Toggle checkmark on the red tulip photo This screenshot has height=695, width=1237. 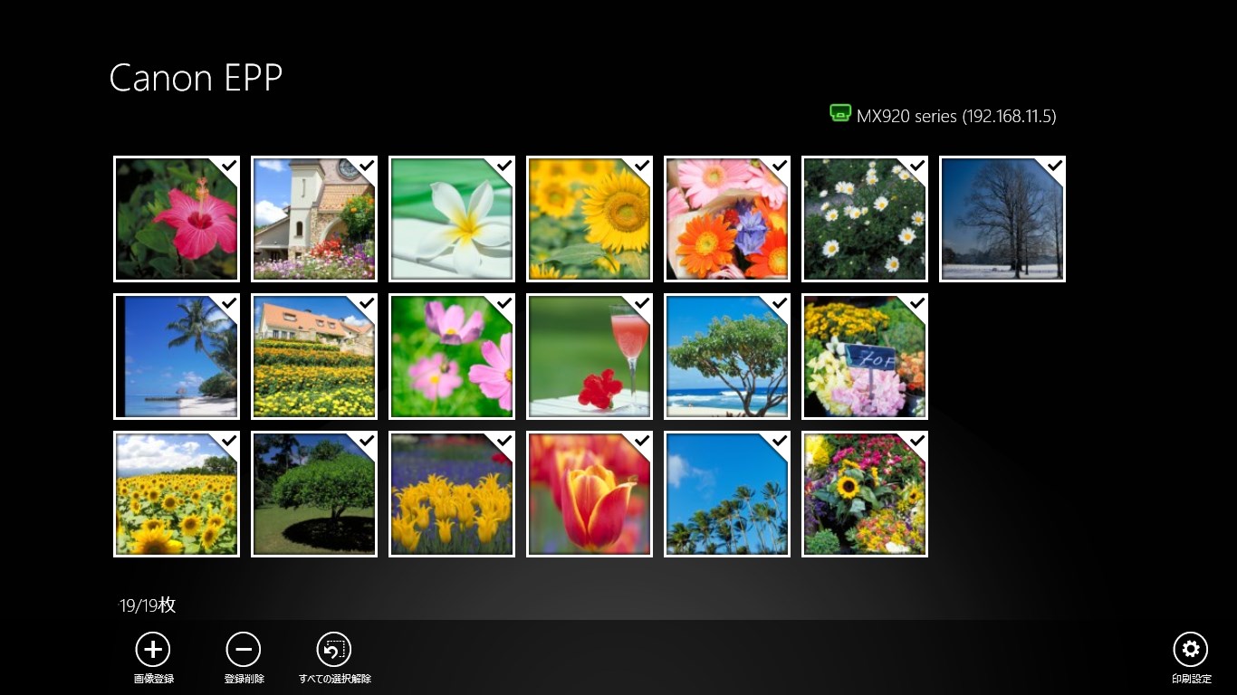click(642, 441)
